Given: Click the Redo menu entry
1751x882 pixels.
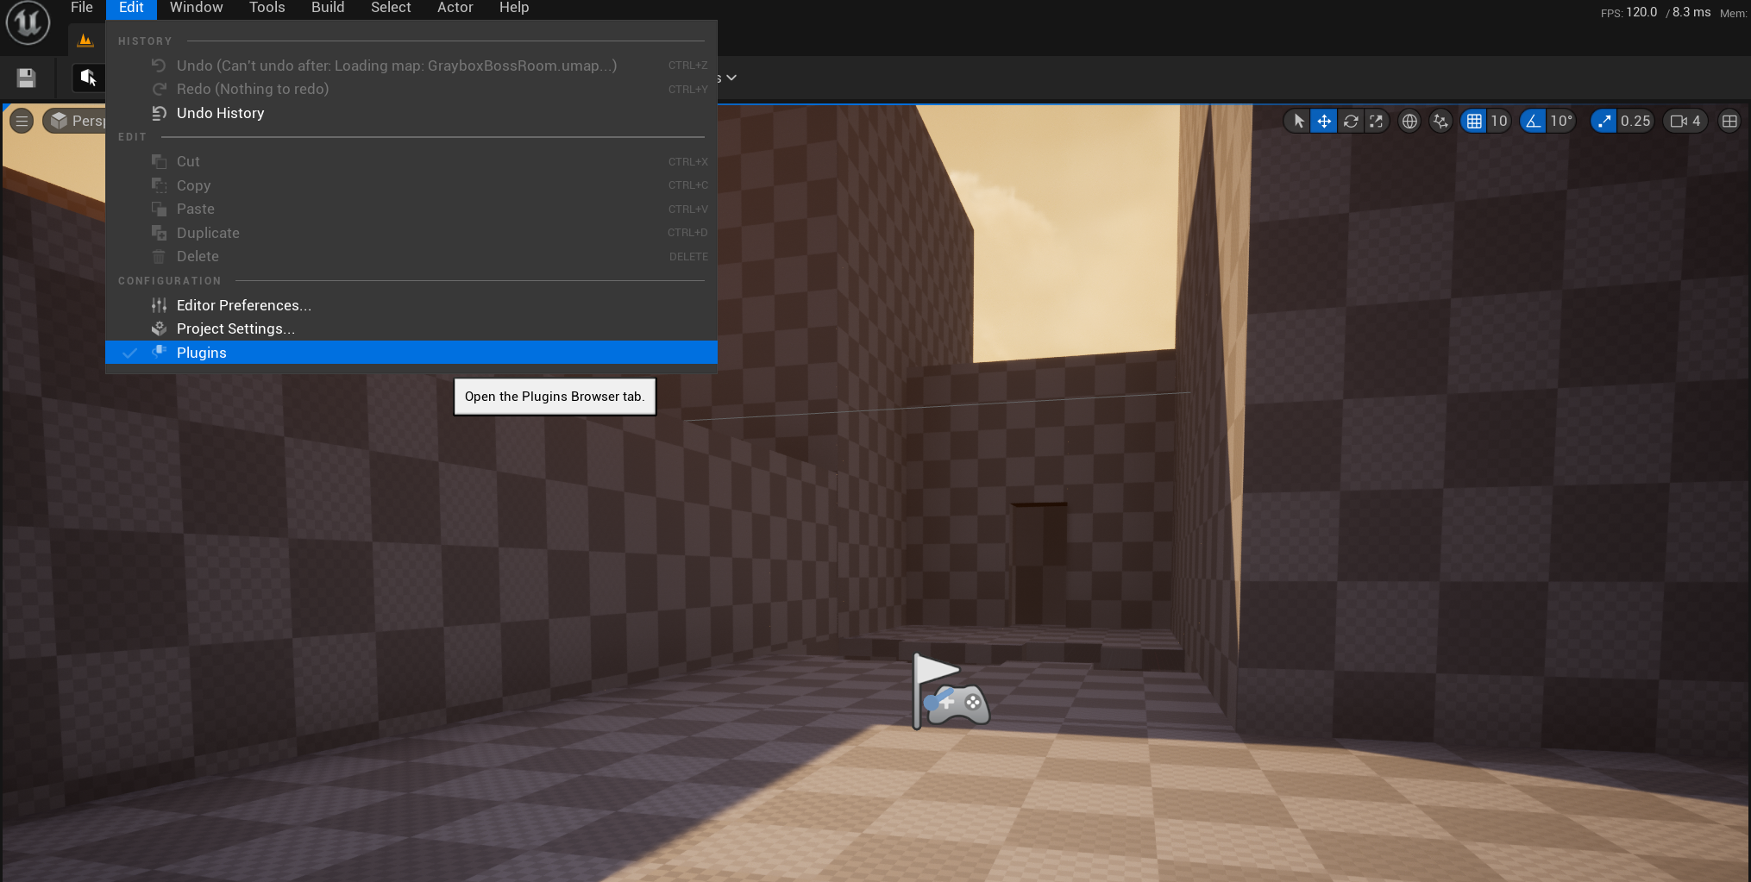Looking at the screenshot, I should tap(411, 90).
